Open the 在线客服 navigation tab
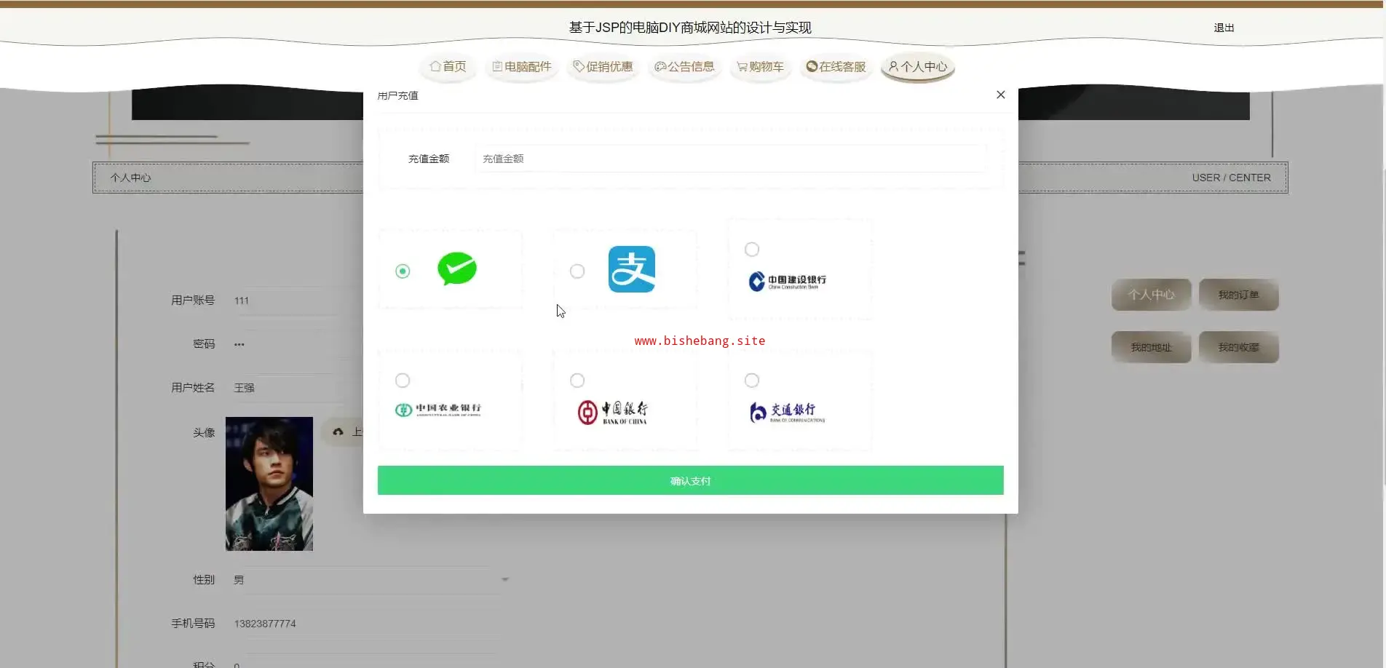 [836, 67]
